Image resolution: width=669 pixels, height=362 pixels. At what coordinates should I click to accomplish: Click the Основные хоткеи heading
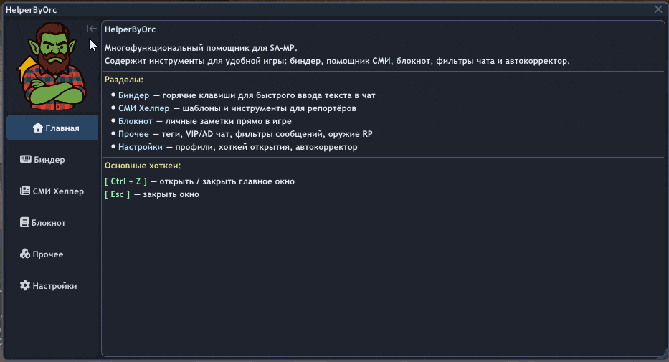tap(143, 166)
